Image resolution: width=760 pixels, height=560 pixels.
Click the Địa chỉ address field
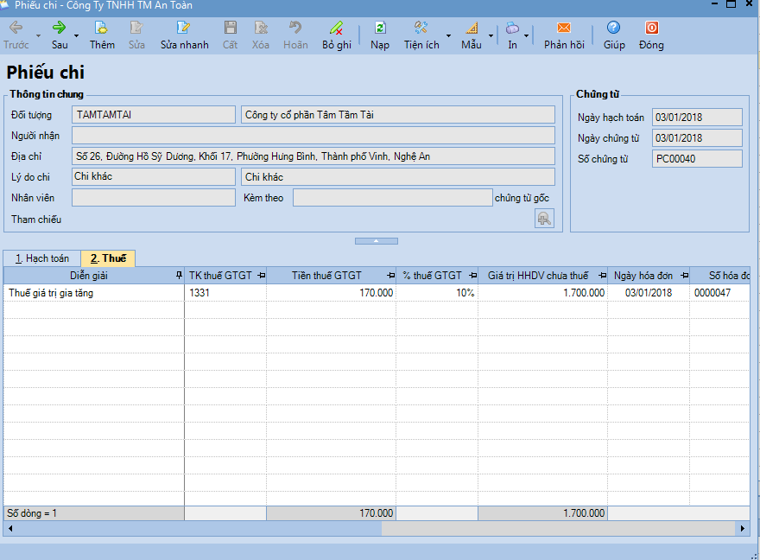(x=313, y=156)
